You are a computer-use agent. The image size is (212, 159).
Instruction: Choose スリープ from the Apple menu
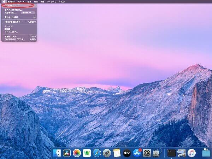click(19, 26)
